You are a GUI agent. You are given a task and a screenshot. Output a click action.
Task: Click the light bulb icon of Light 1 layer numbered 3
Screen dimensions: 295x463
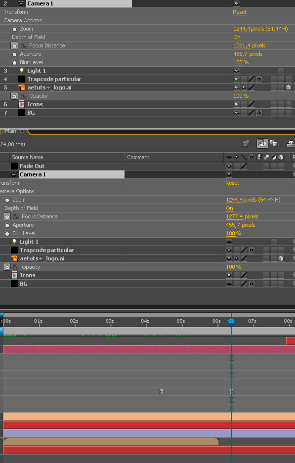[x=22, y=71]
